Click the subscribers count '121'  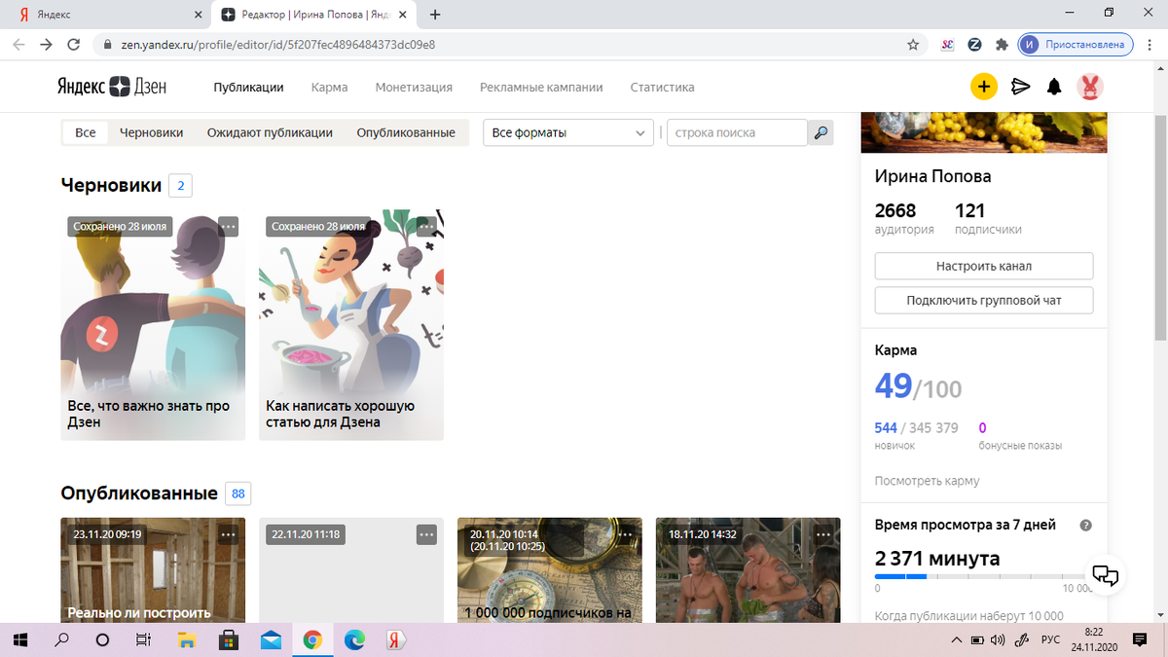pos(970,210)
